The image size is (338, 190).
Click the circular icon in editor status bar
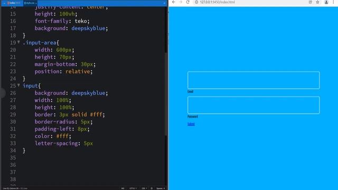click(152, 188)
